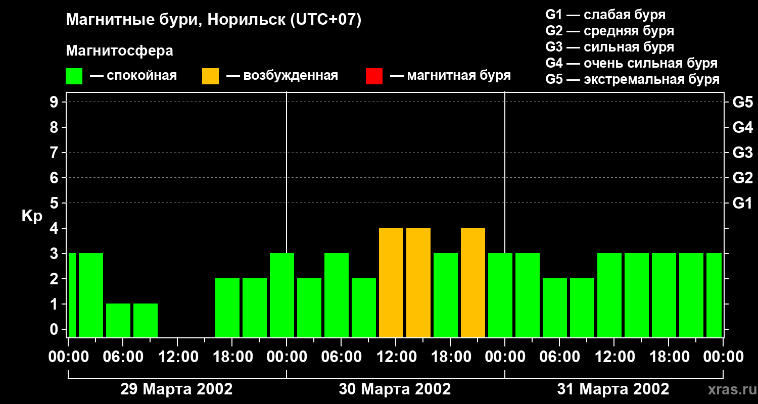Click the '06:00' time label under 31 March
Image resolution: width=758 pixels, height=404 pixels.
(559, 357)
